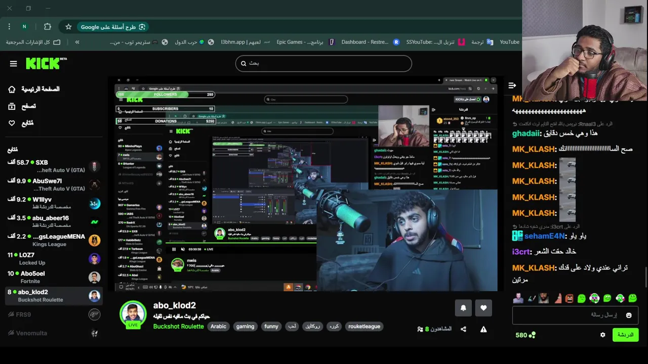Screen dimensions: 648x364
Task: Select KingsLeagueMENA avatar in sidebar
Action: click(x=95, y=240)
